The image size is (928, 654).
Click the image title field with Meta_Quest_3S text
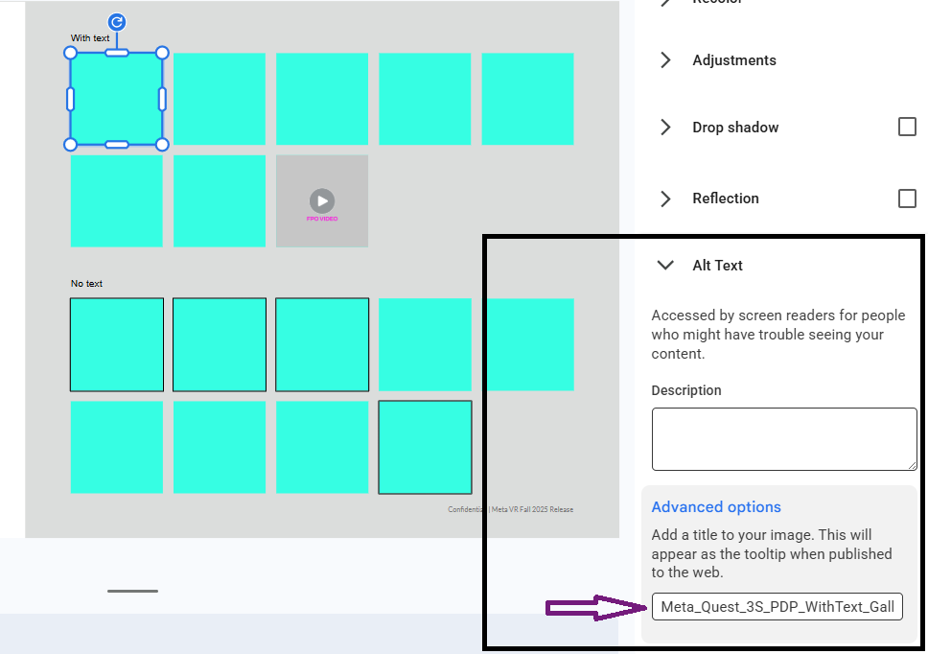click(777, 607)
